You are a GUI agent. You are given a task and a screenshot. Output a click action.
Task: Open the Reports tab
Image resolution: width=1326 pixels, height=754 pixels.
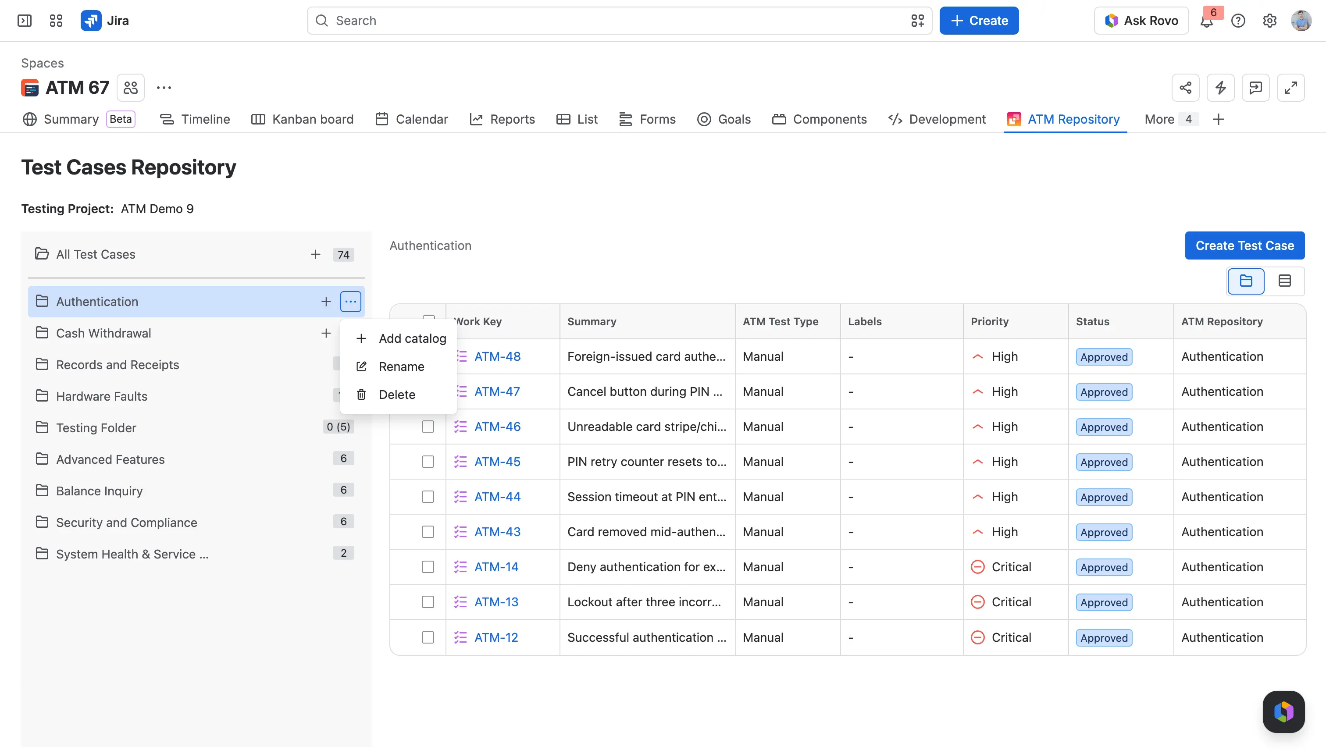click(x=502, y=119)
